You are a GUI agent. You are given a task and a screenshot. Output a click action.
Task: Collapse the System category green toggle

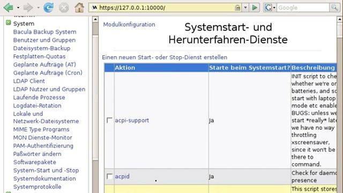point(9,23)
